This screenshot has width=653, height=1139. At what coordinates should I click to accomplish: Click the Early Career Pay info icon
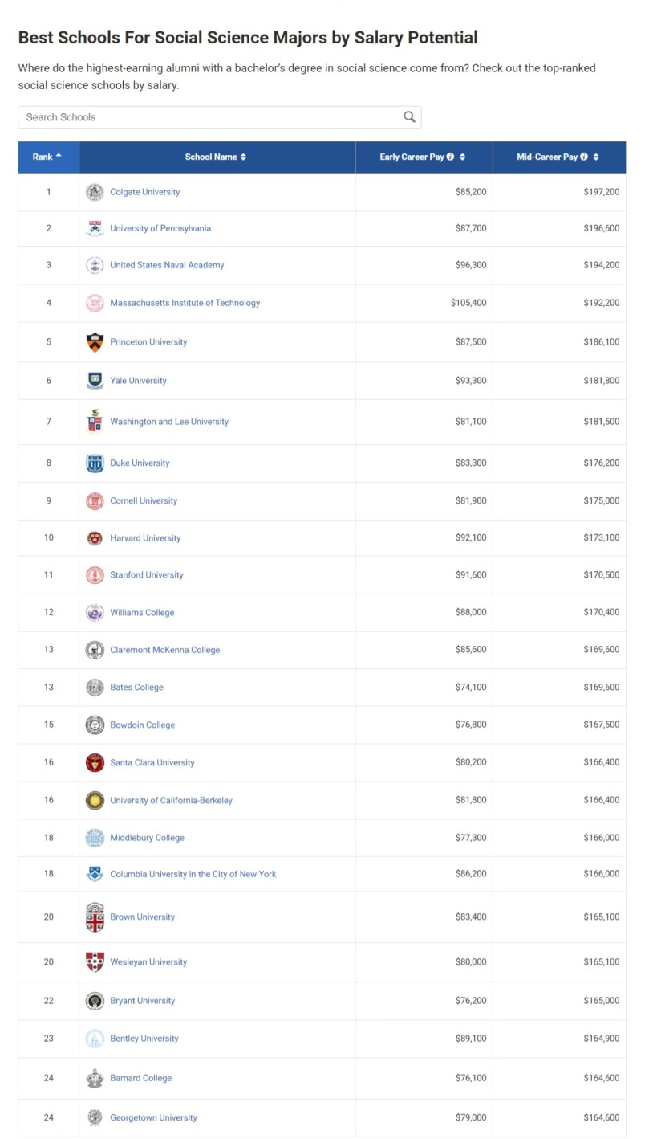(450, 157)
